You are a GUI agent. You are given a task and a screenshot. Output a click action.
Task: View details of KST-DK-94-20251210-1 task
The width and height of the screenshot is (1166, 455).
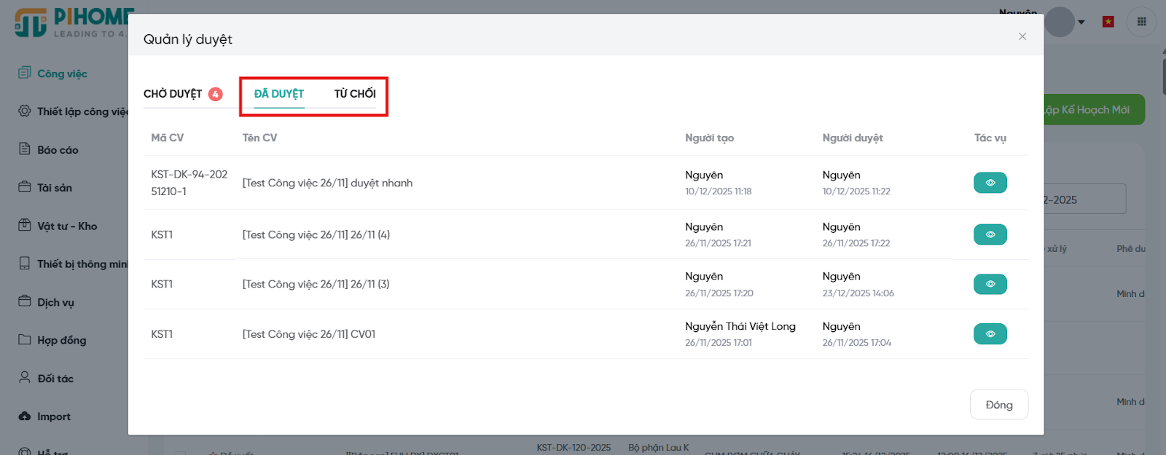(990, 183)
